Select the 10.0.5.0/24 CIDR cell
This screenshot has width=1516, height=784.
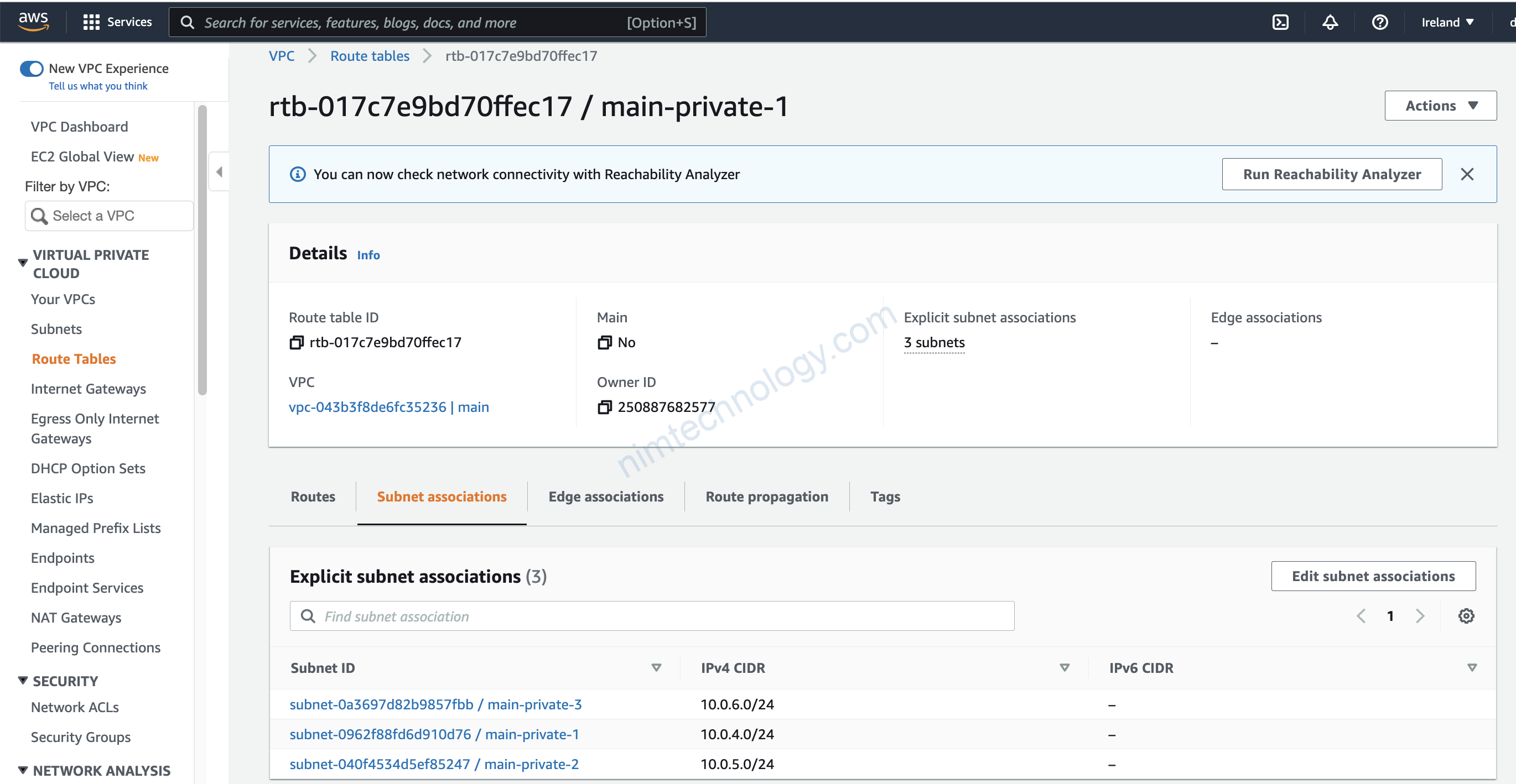pos(737,764)
